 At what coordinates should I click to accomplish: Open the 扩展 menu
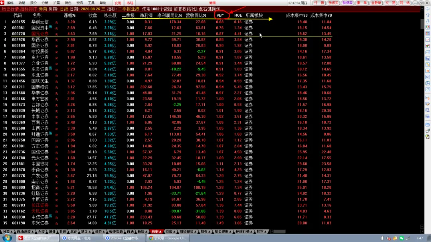56,3
